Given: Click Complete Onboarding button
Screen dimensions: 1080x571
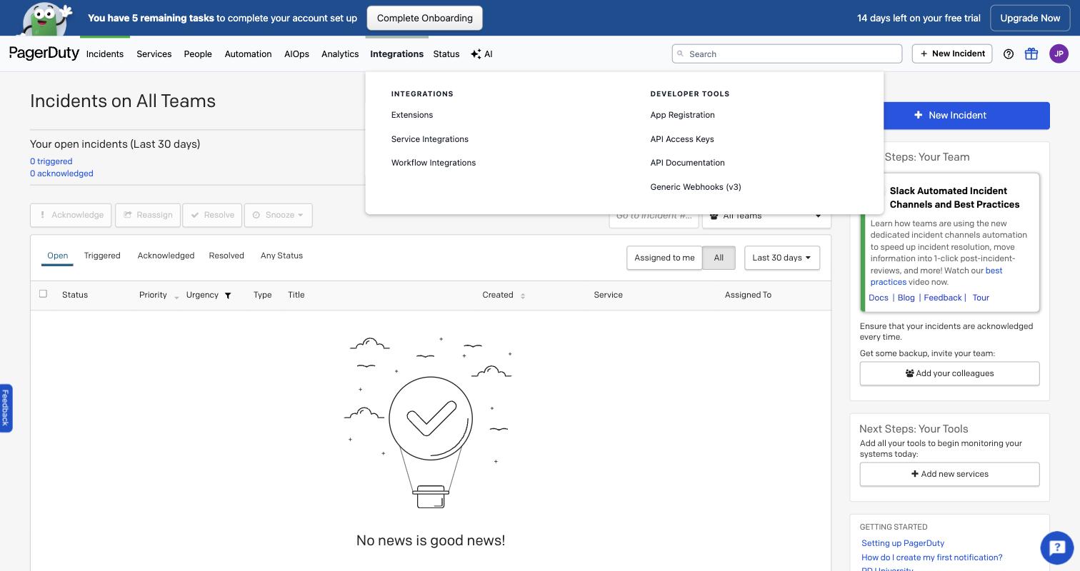Looking at the screenshot, I should [x=425, y=18].
